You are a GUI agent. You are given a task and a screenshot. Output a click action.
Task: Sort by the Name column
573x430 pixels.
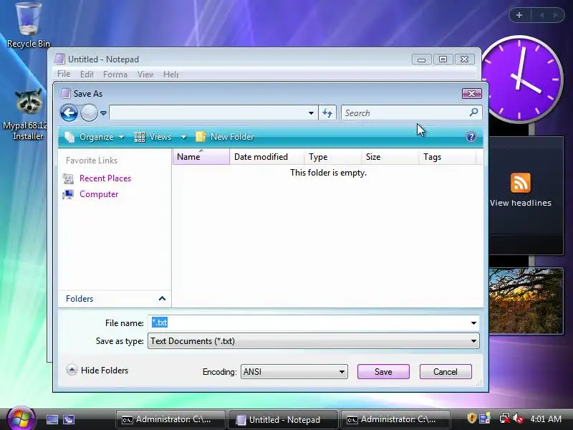(201, 156)
